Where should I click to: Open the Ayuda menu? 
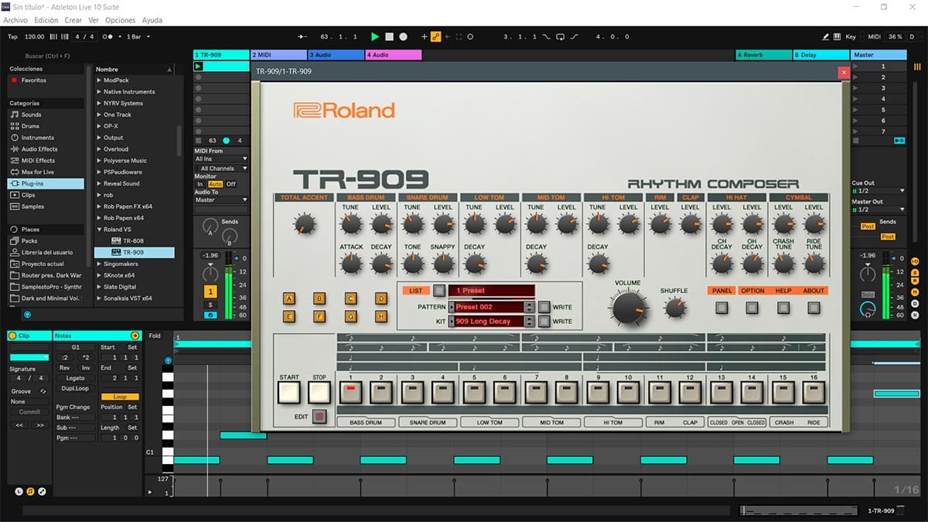(x=152, y=20)
